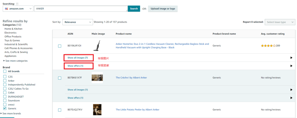Click the Main image column header
Image resolution: width=297 pixels, height=118 pixels.
98,34
